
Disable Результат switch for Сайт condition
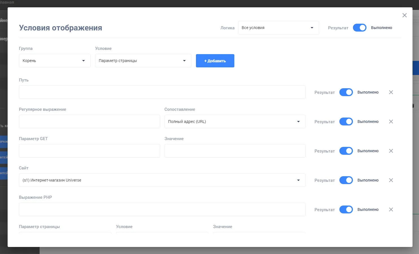346,180
